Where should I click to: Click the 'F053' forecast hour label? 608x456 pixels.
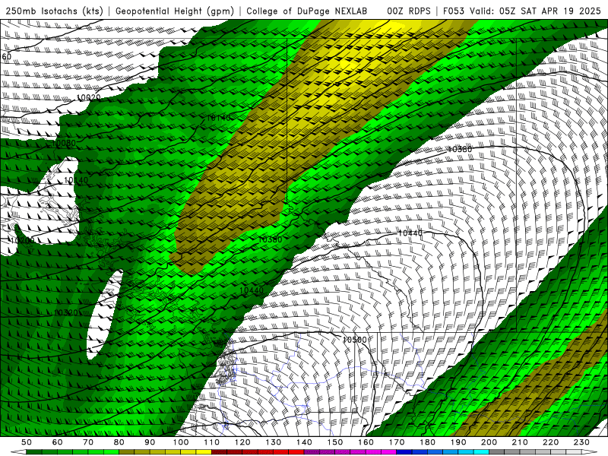coord(454,11)
